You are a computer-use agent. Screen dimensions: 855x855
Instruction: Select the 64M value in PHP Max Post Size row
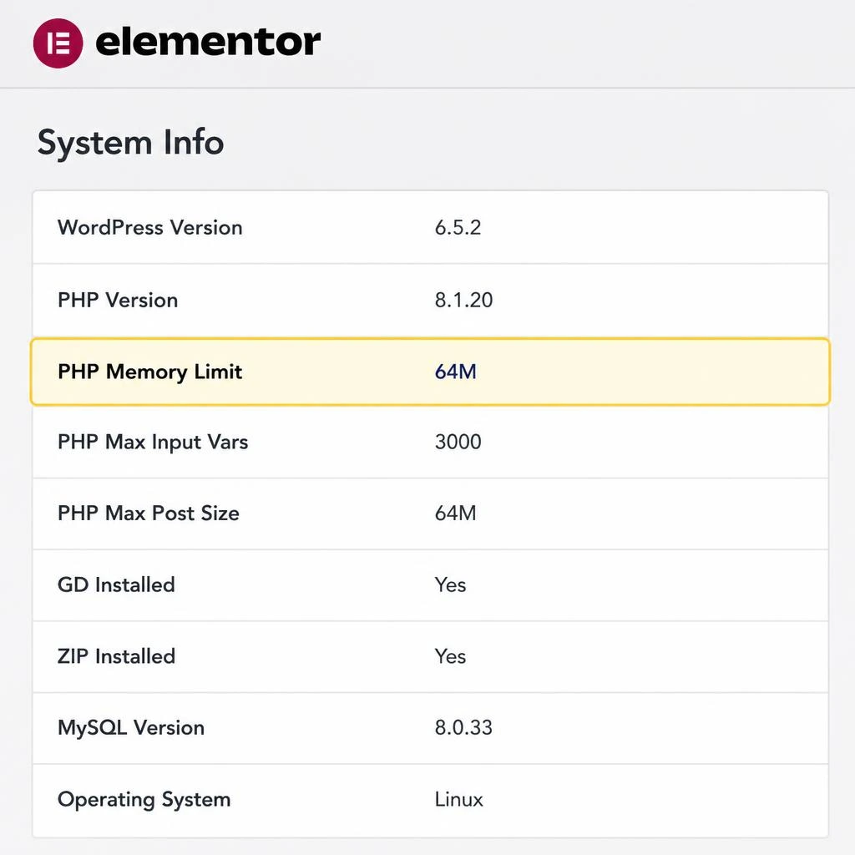click(x=455, y=514)
